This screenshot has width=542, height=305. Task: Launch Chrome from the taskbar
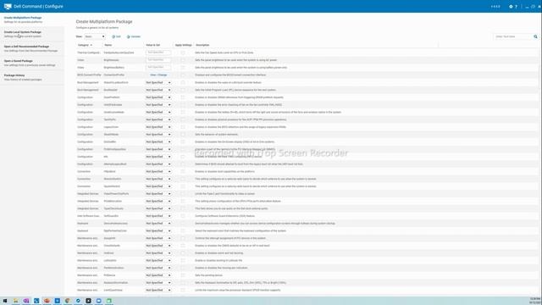(68, 301)
